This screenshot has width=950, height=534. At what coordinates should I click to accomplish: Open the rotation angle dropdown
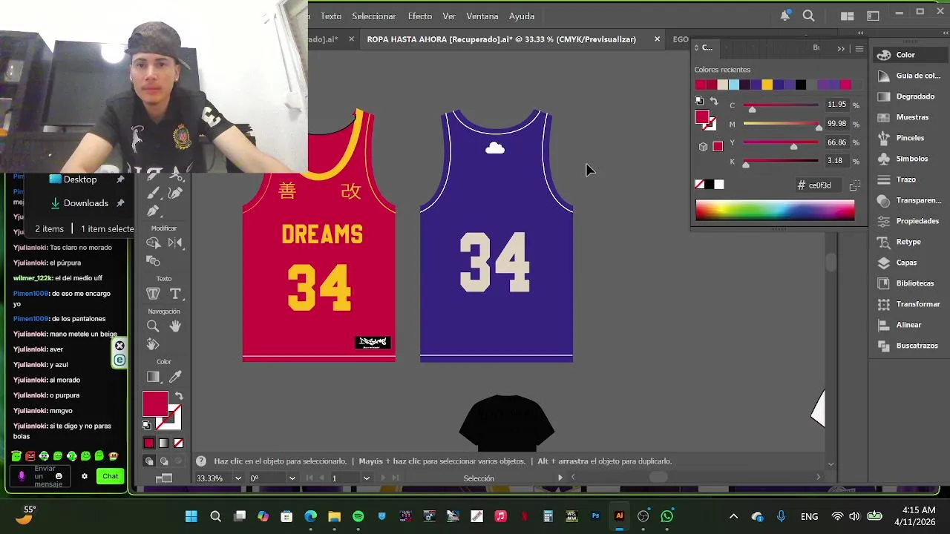[292, 478]
